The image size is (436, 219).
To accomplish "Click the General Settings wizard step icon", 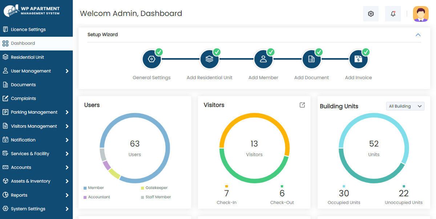I will point(152,59).
